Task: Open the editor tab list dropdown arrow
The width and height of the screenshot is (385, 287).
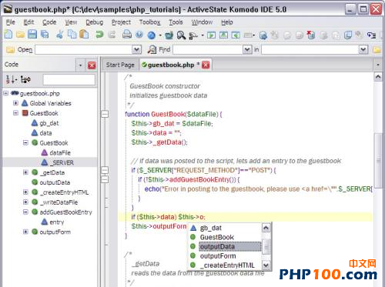Action: 377,65
